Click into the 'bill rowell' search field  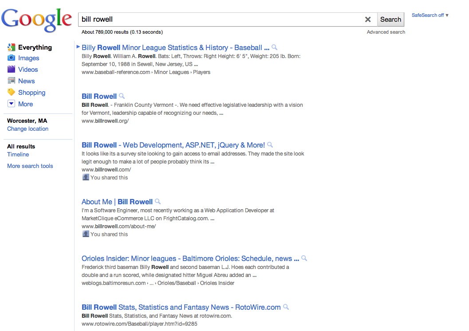click(221, 19)
